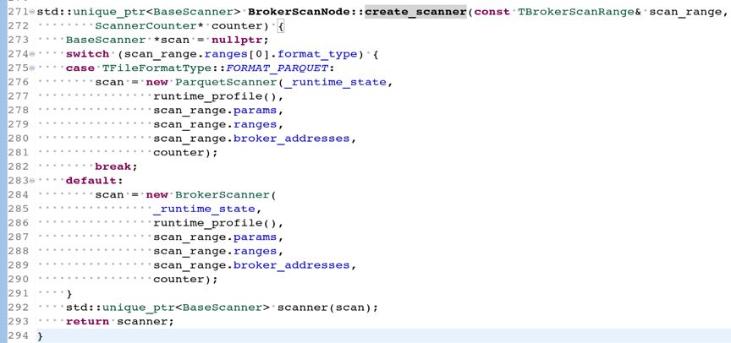Click broker_addresses field on line 280
The width and height of the screenshot is (731, 343).
click(x=291, y=139)
